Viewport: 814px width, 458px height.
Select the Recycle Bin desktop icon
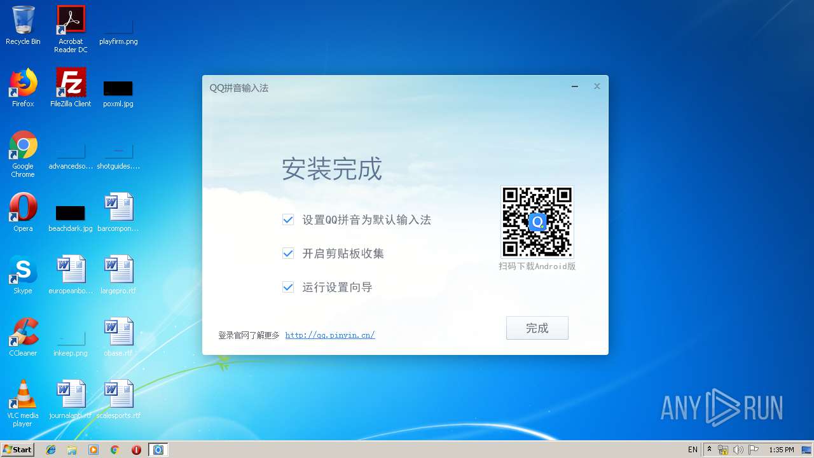[23, 26]
